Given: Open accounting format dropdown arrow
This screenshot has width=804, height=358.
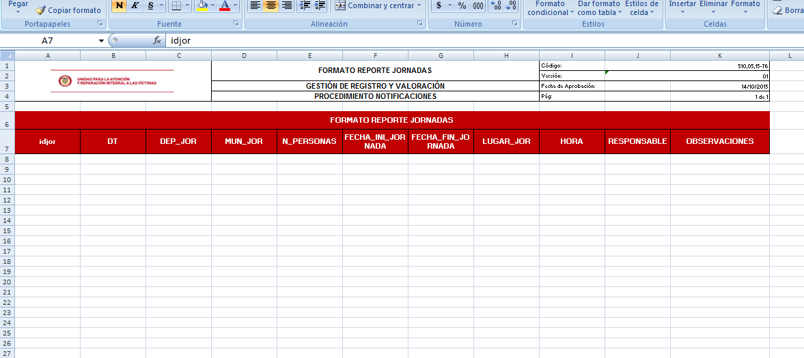Looking at the screenshot, I should [450, 5].
